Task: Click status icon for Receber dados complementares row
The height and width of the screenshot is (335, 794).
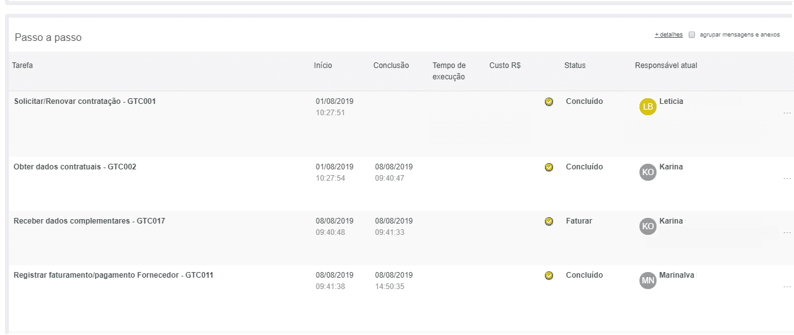Action: [549, 222]
